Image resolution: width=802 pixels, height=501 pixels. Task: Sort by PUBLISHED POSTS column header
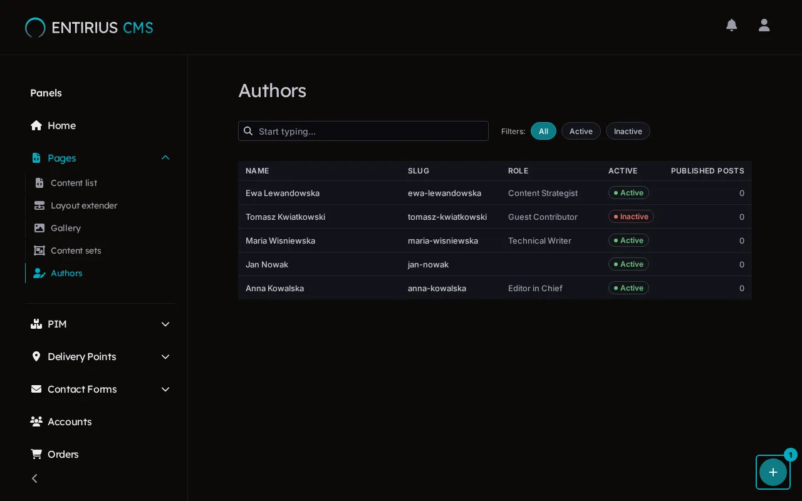[707, 170]
